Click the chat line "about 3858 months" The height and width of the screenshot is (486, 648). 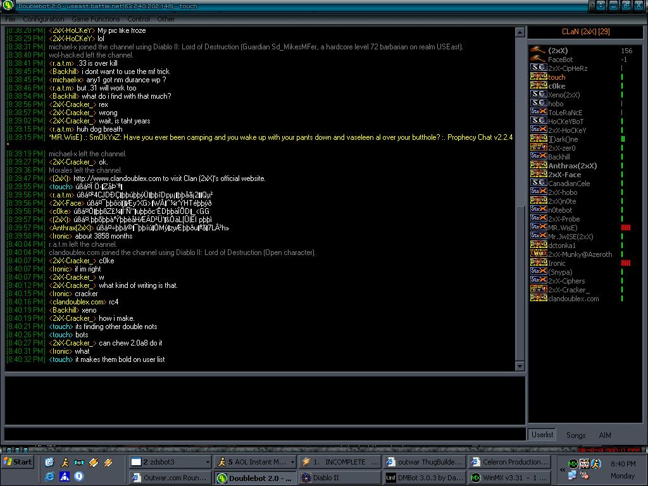tap(104, 236)
